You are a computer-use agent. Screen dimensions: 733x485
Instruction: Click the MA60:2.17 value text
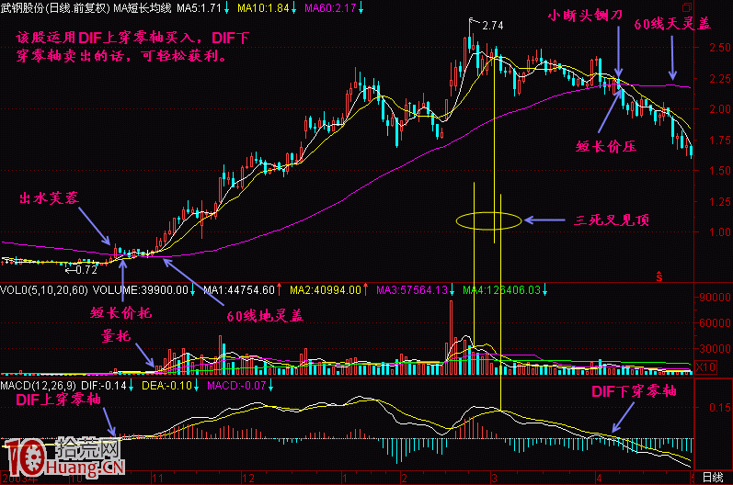click(330, 8)
